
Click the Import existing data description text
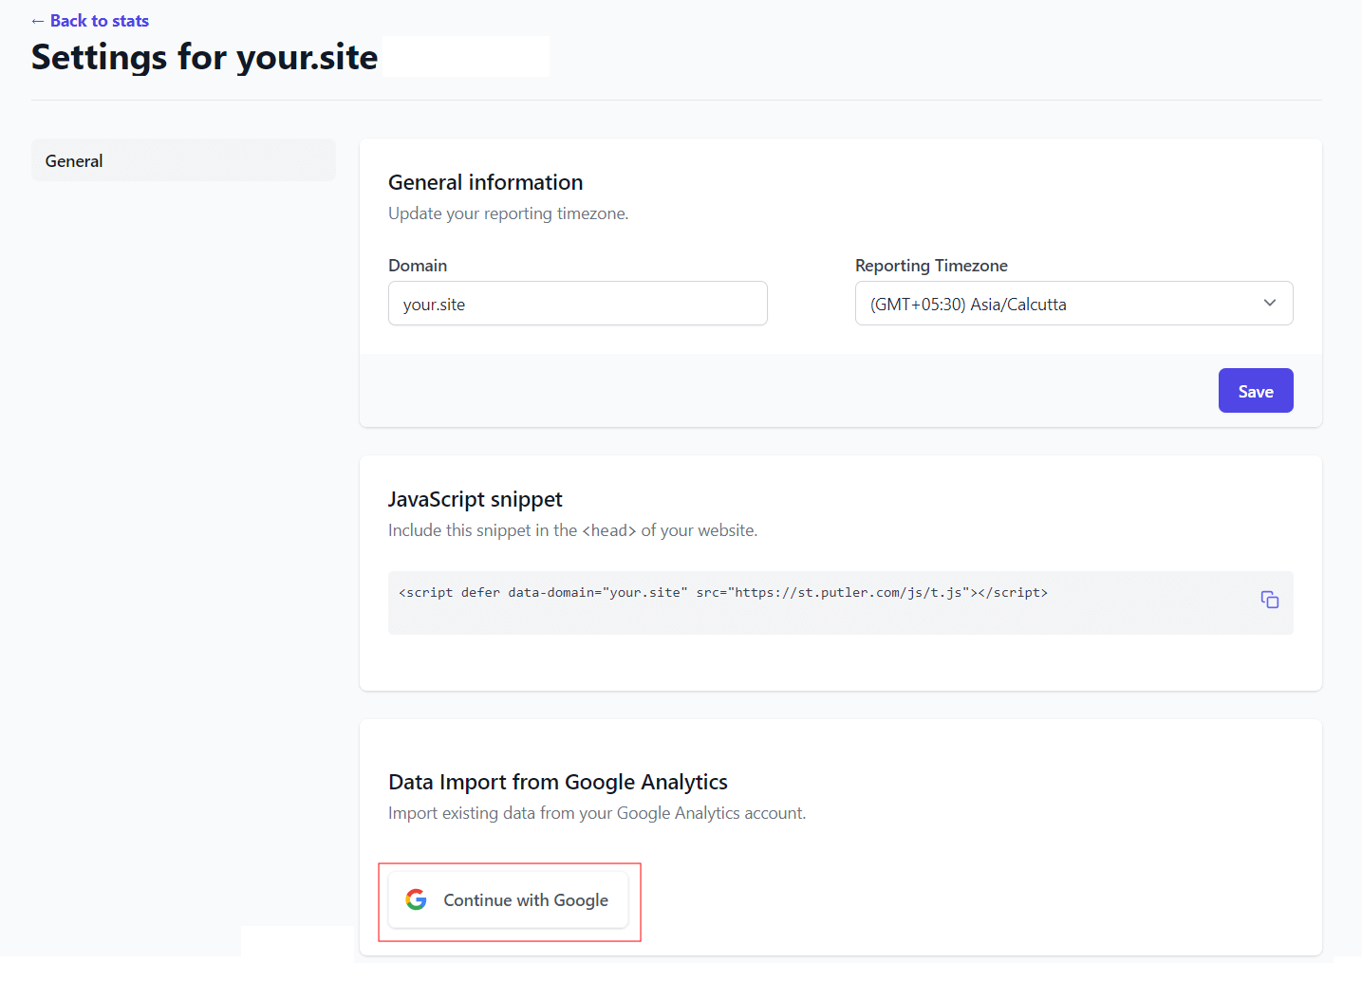coord(597,813)
